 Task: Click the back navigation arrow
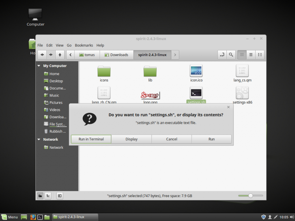point(42,55)
